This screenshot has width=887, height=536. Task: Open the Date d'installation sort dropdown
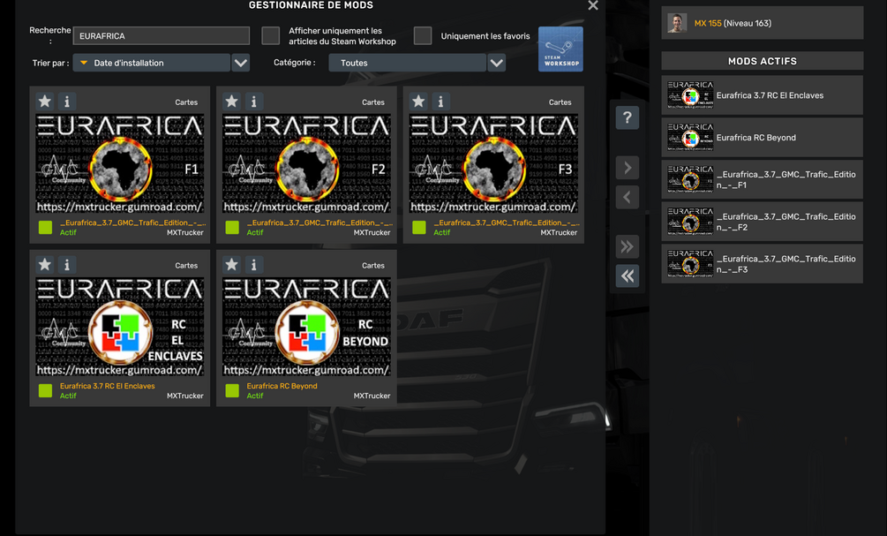pyautogui.click(x=152, y=63)
